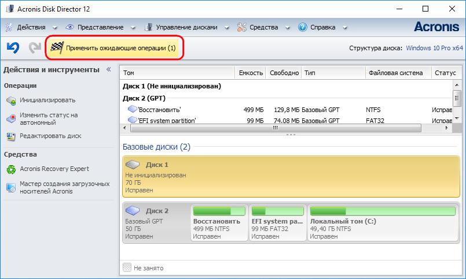Click the Undo arrow icon
Screen dimensions: 466x279
coord(13,48)
